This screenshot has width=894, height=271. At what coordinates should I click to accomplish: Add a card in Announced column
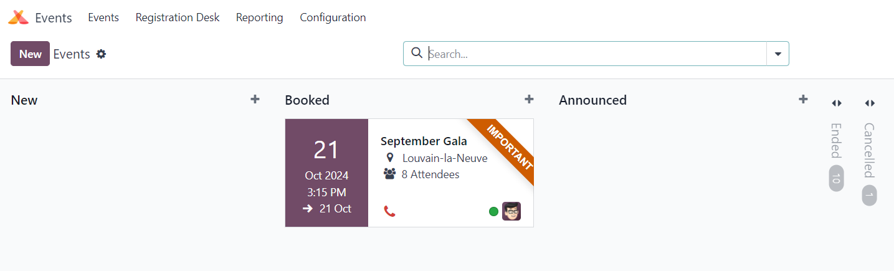coord(803,99)
